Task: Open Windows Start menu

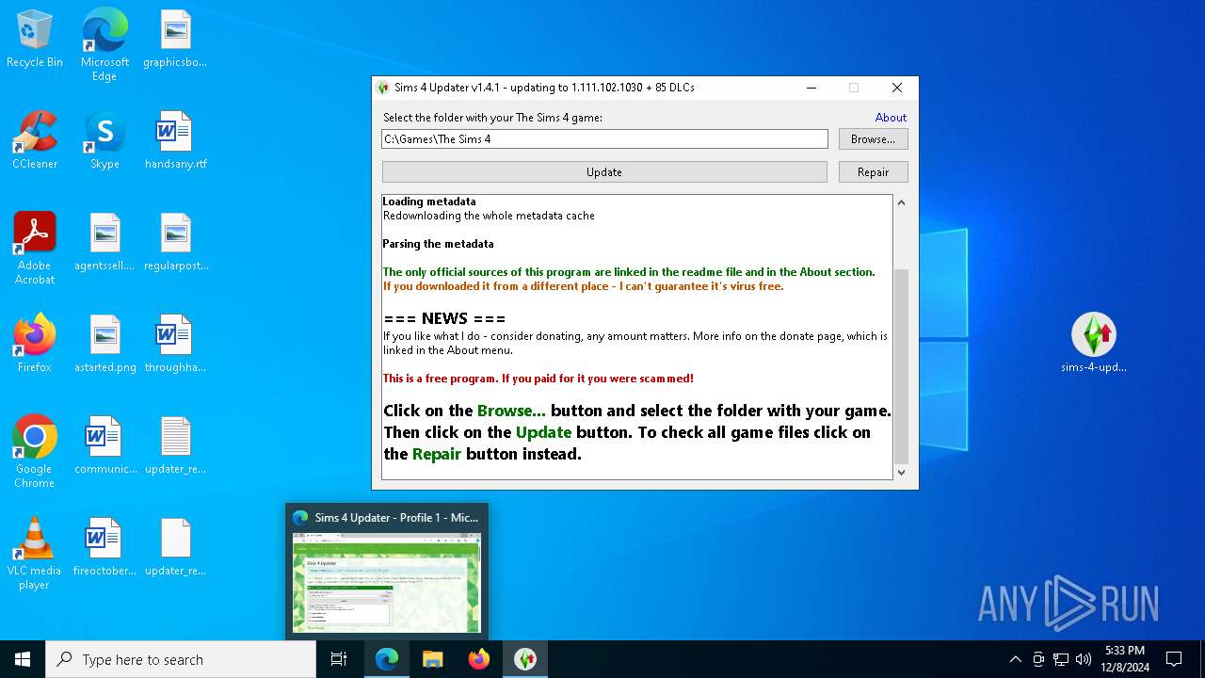Action: coord(23,659)
